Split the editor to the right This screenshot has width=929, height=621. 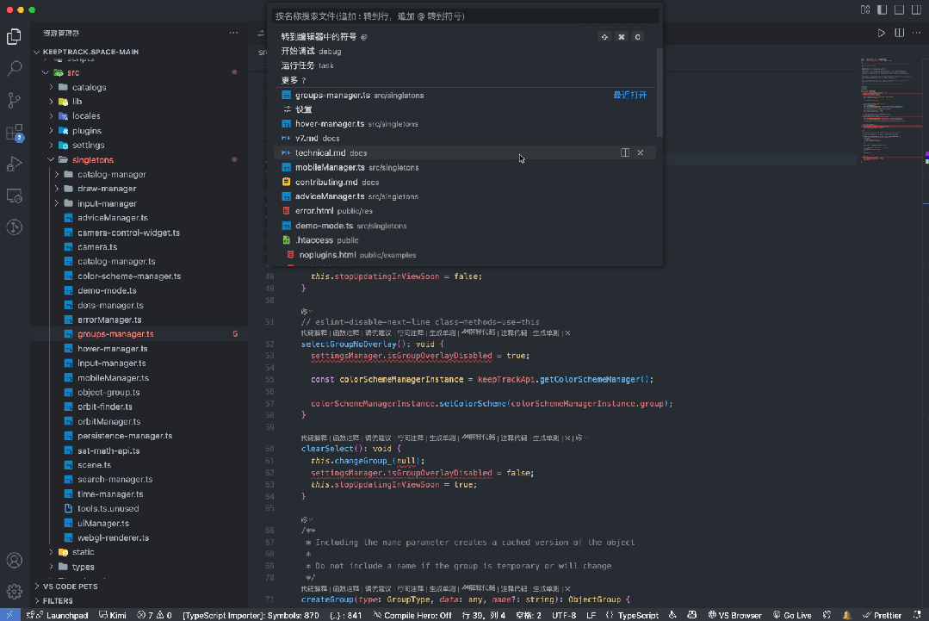click(x=900, y=34)
